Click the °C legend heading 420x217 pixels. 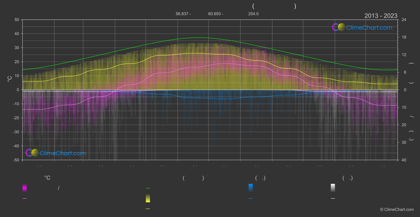[x=47, y=178]
